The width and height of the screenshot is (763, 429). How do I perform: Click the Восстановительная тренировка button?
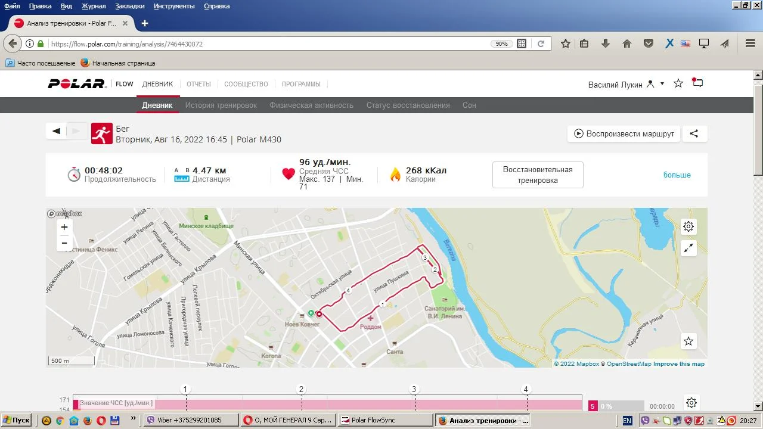coord(538,175)
